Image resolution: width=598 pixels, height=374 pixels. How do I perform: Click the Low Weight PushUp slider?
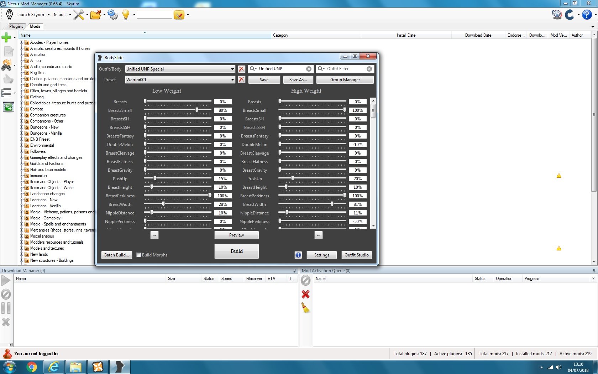pos(178,178)
